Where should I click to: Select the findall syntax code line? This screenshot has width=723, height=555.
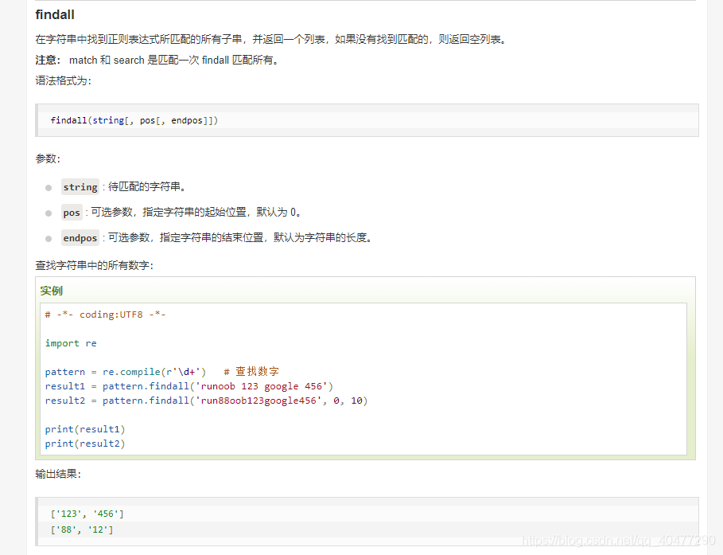tap(134, 120)
